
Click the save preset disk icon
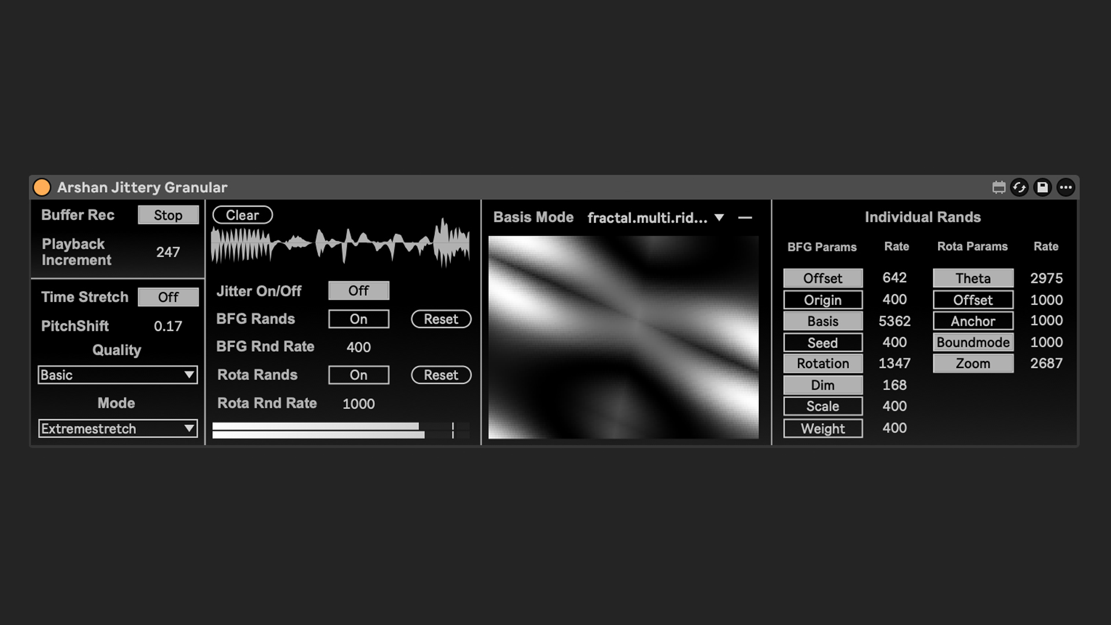1042,187
